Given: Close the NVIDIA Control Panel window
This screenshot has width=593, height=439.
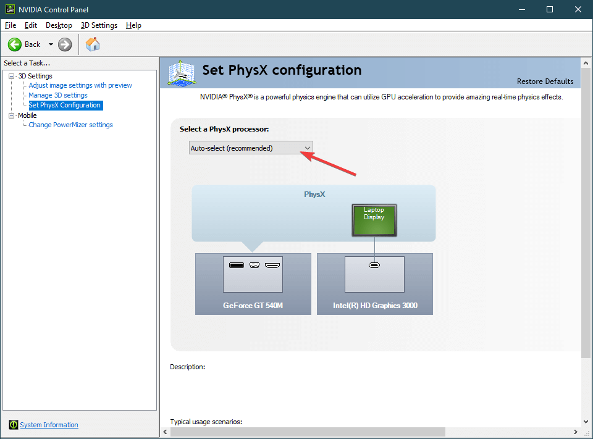Looking at the screenshot, I should click(578, 9).
